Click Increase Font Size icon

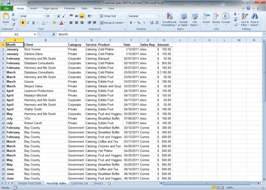click(x=58, y=16)
